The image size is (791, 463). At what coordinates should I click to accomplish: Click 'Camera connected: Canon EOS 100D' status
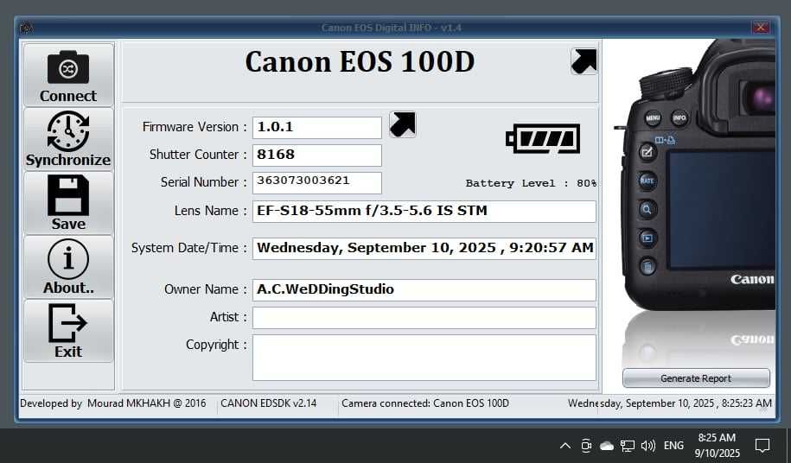425,403
